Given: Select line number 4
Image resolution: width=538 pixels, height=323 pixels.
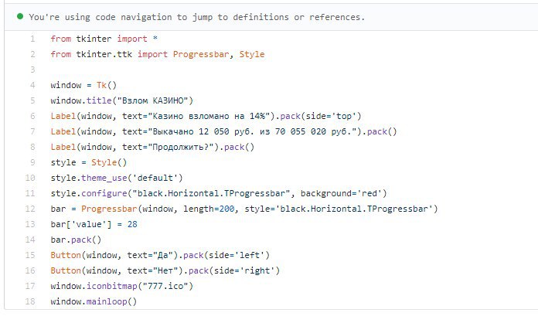Looking at the screenshot, I should click(32, 85).
